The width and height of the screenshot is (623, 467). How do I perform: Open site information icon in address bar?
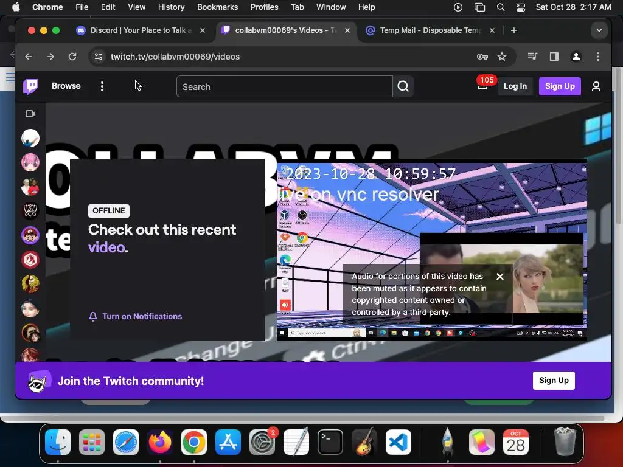tap(99, 57)
